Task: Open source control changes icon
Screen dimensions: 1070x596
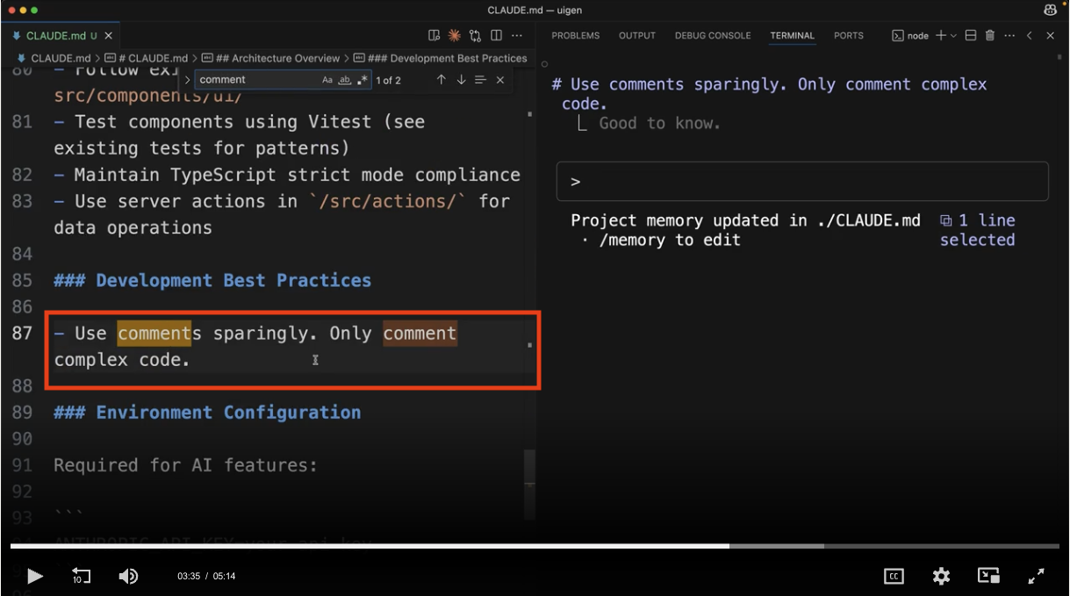Action: [x=475, y=36]
